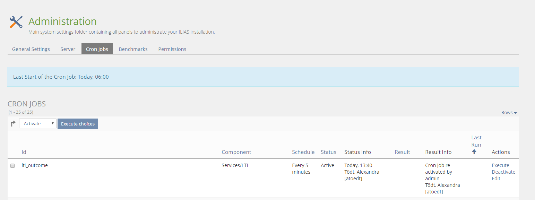The height and width of the screenshot is (200, 535).
Task: Click the multi-action arrow icon beside Activate
Action: coord(13,123)
